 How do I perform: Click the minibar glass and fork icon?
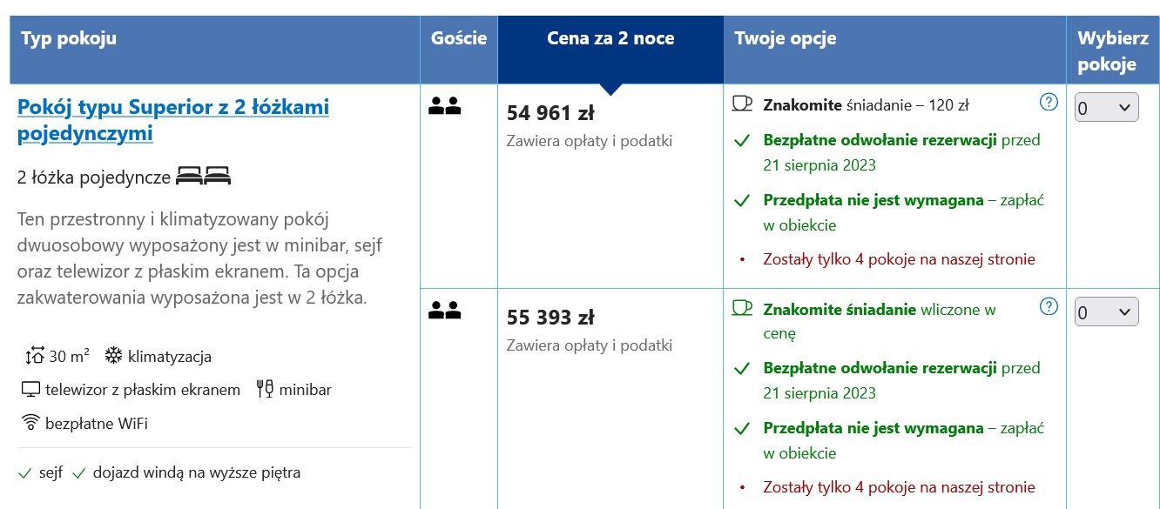point(265,389)
